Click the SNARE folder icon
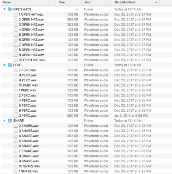This screenshot has width=172, height=174. (x=10, y=121)
